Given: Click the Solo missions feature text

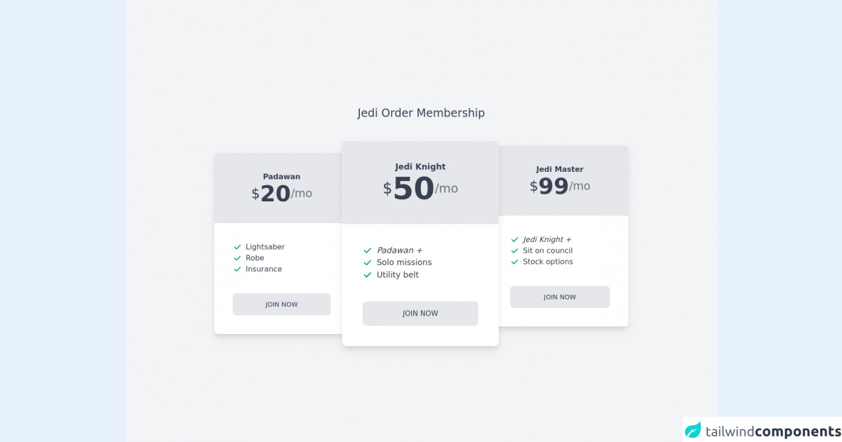Looking at the screenshot, I should click(x=404, y=262).
